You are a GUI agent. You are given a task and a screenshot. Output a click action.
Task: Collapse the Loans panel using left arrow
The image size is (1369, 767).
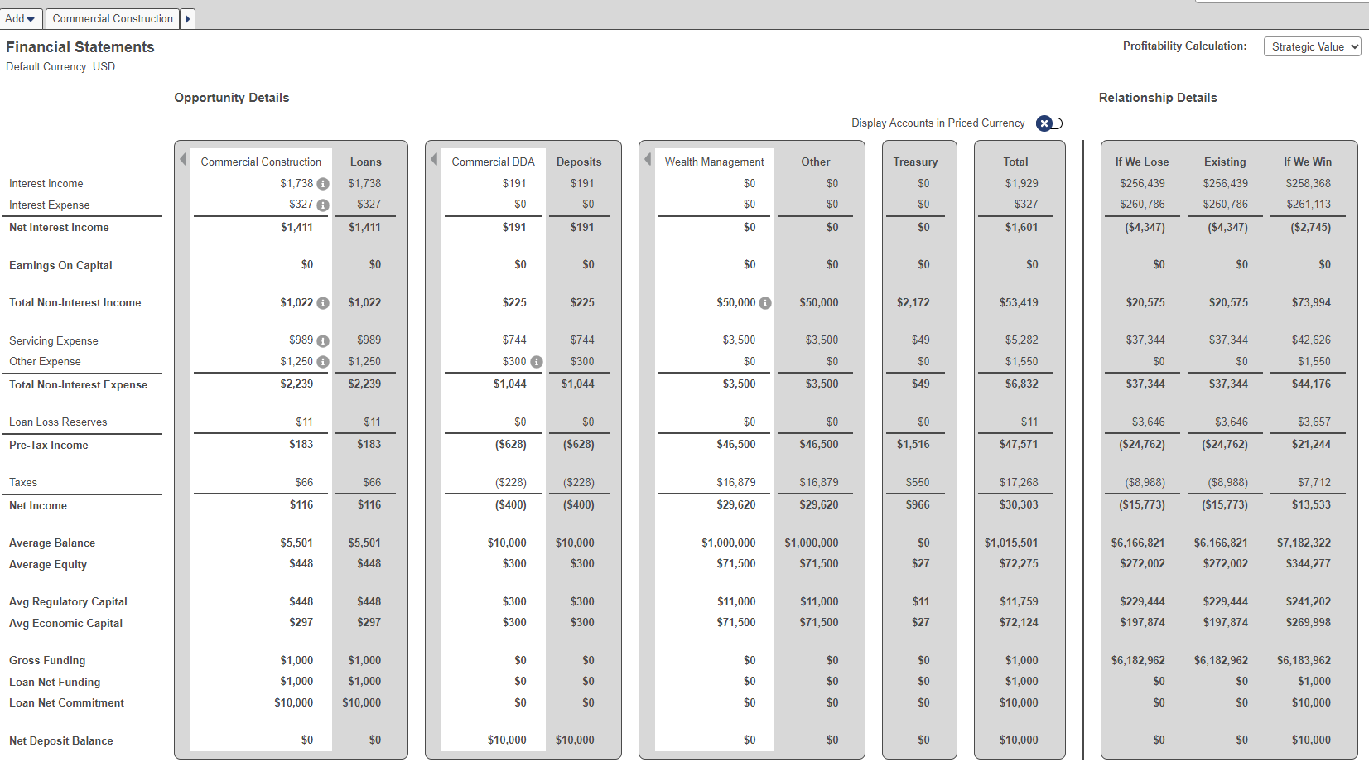pos(183,159)
